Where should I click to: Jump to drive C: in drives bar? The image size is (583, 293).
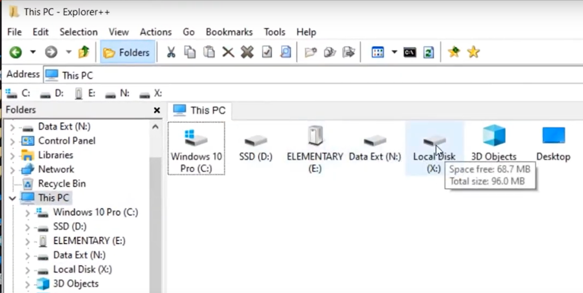coord(18,93)
